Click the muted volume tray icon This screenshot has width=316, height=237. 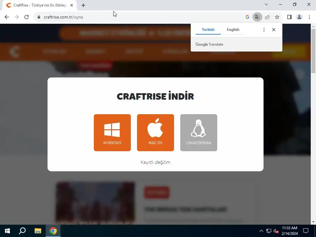tap(276, 231)
